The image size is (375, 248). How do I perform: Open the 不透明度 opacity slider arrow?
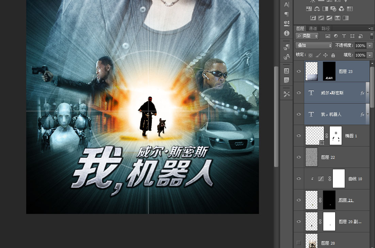click(x=370, y=46)
